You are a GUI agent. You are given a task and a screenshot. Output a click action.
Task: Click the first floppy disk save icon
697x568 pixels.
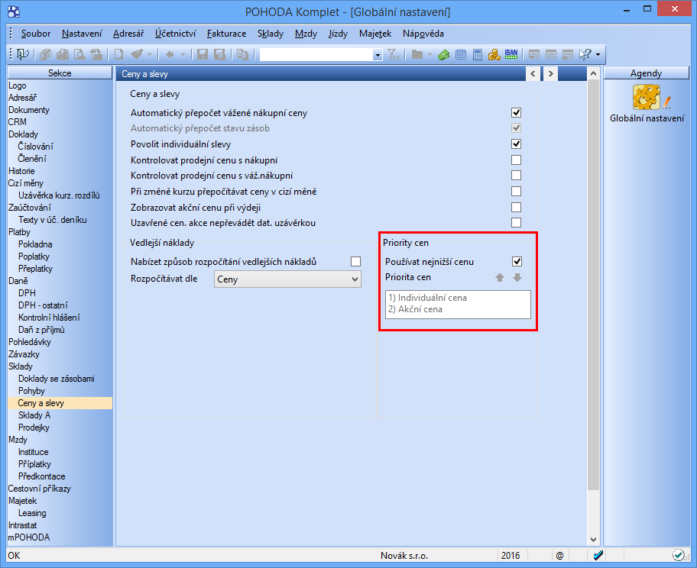point(203,54)
